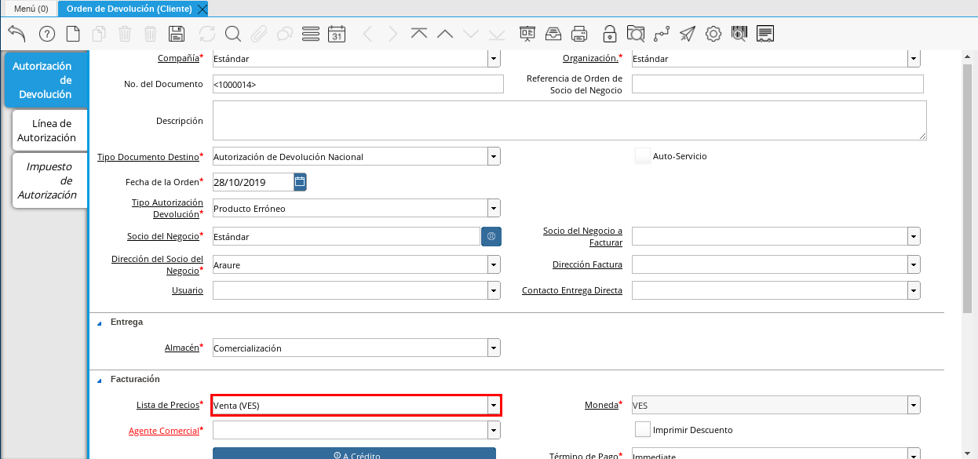Click the Undo changes arrow icon
978x459 pixels.
pyautogui.click(x=16, y=34)
